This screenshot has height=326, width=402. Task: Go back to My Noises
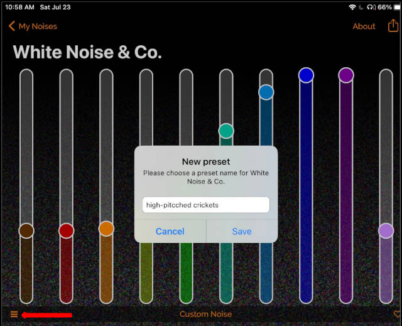click(33, 26)
